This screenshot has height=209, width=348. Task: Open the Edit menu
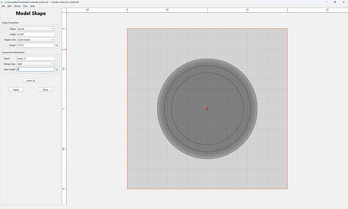click(x=9, y=6)
